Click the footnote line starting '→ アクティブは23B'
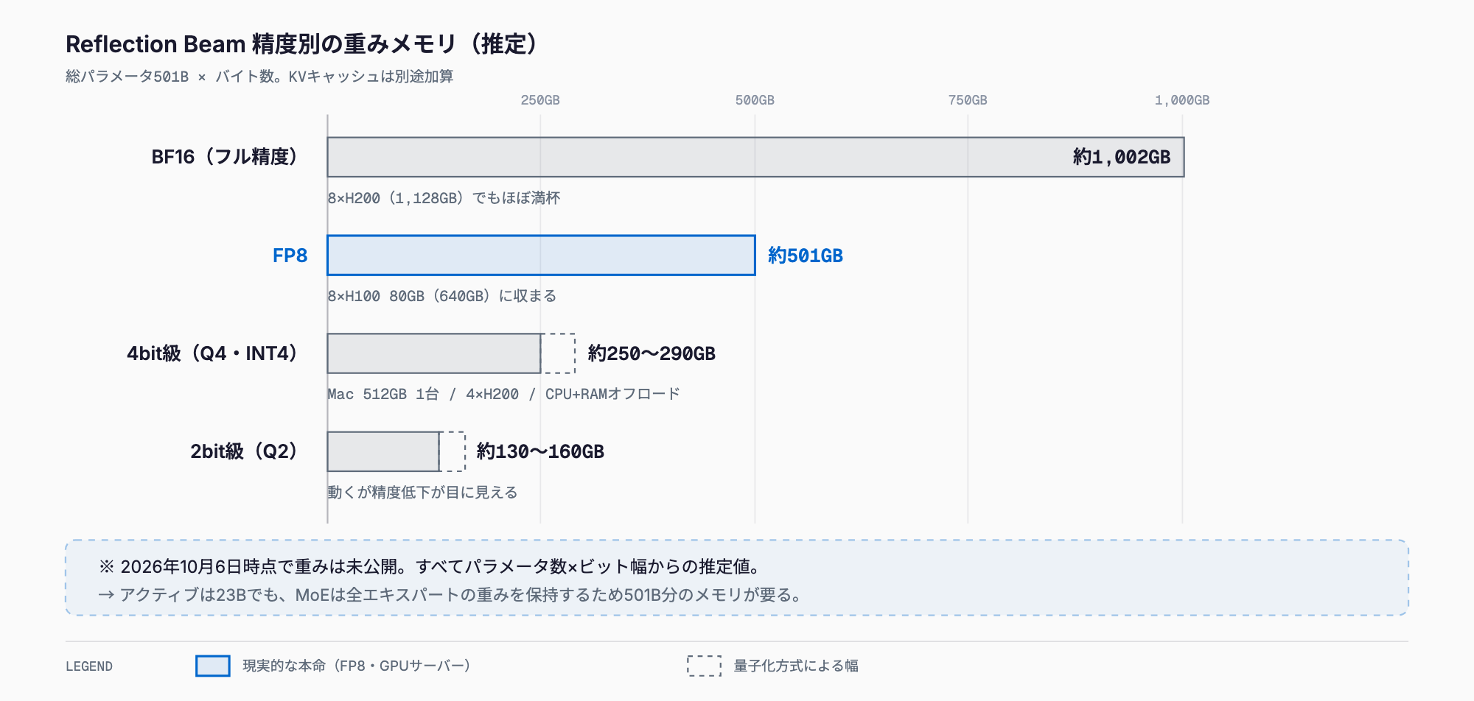 450,594
